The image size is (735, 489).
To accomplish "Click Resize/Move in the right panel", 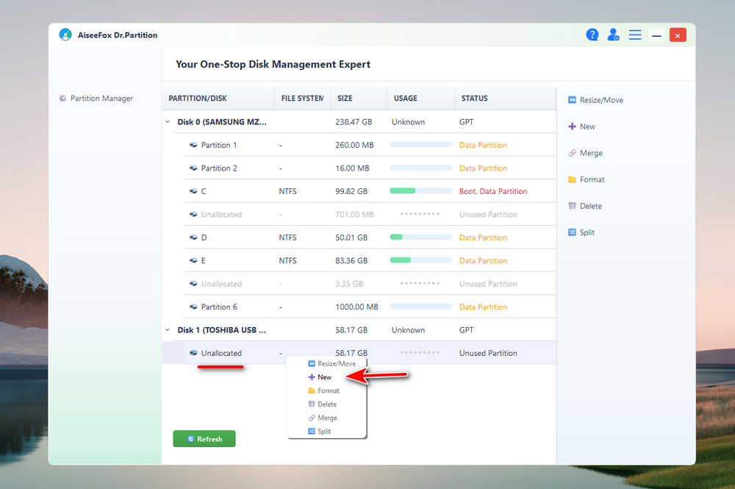I will (x=595, y=100).
